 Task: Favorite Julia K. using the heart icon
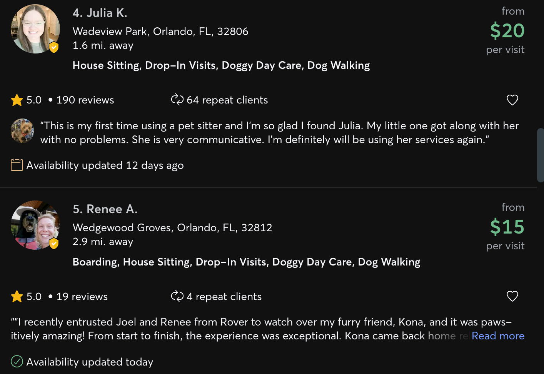[x=512, y=100]
